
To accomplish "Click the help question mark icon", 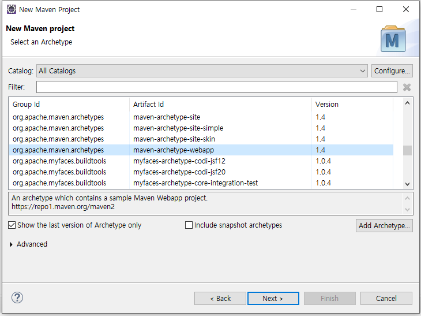I will (17, 298).
